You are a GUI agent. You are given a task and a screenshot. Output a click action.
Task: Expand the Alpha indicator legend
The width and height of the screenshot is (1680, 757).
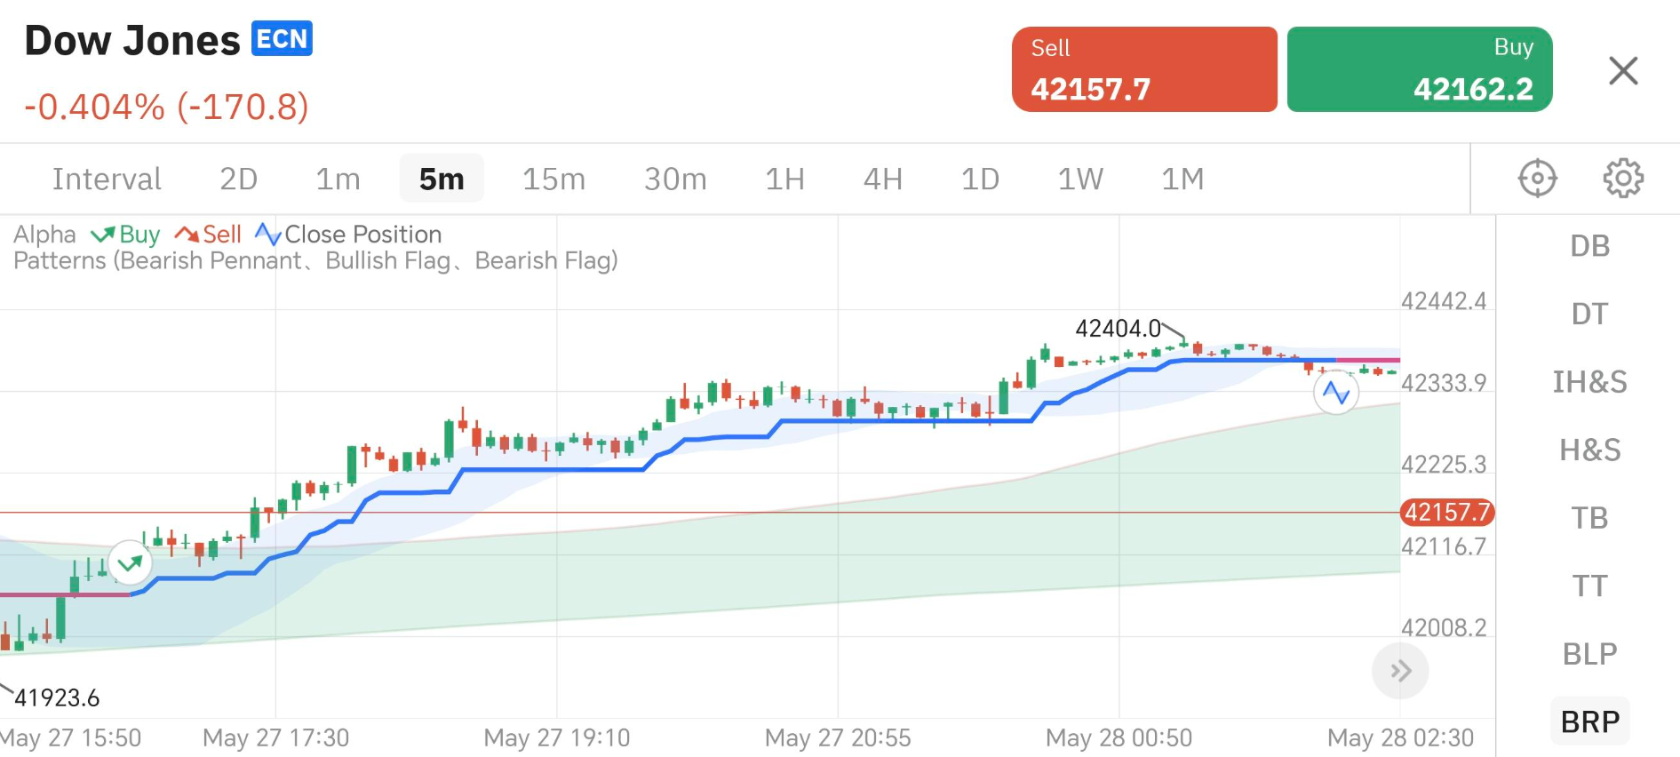point(44,235)
